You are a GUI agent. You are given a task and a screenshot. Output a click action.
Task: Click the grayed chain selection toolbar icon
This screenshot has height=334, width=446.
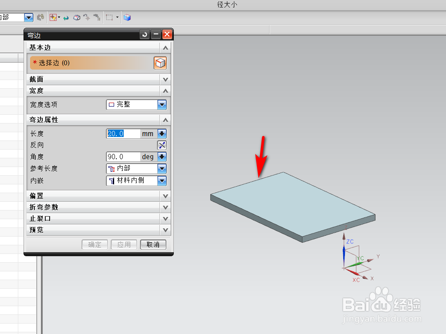tap(41, 17)
